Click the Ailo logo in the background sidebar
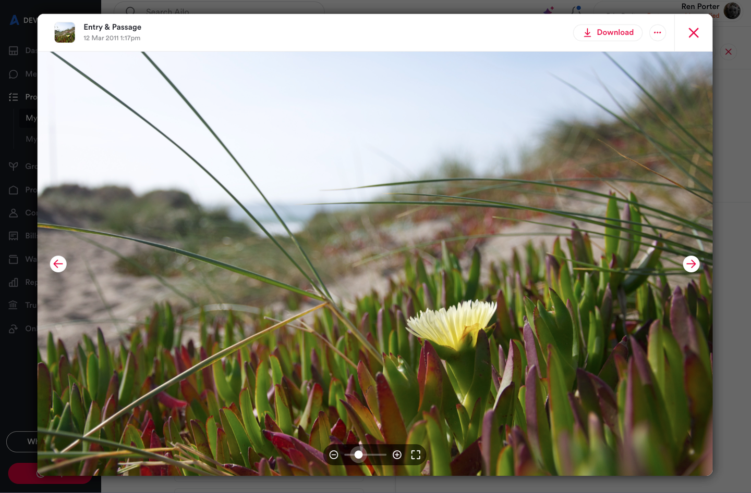Viewport: 751px width, 493px height. [15, 20]
